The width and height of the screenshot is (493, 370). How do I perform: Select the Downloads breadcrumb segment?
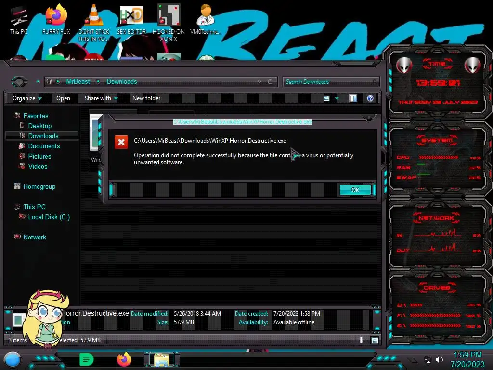(x=122, y=82)
